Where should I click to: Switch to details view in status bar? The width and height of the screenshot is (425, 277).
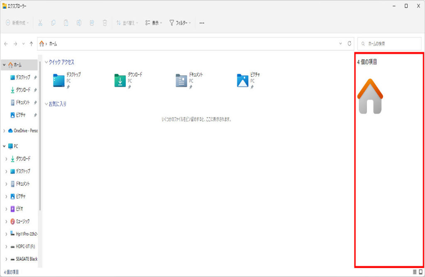(x=415, y=272)
